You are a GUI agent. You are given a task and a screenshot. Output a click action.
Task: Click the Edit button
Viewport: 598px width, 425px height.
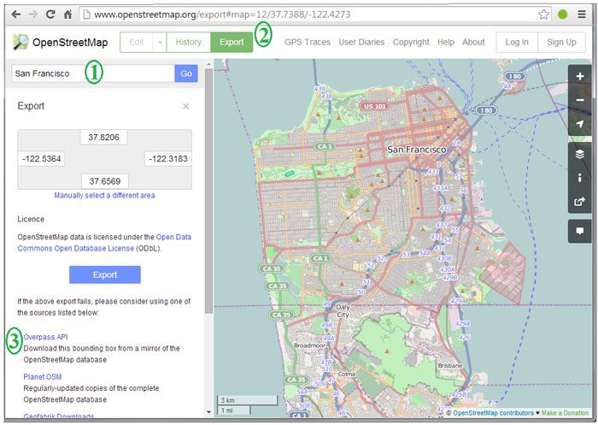[137, 42]
